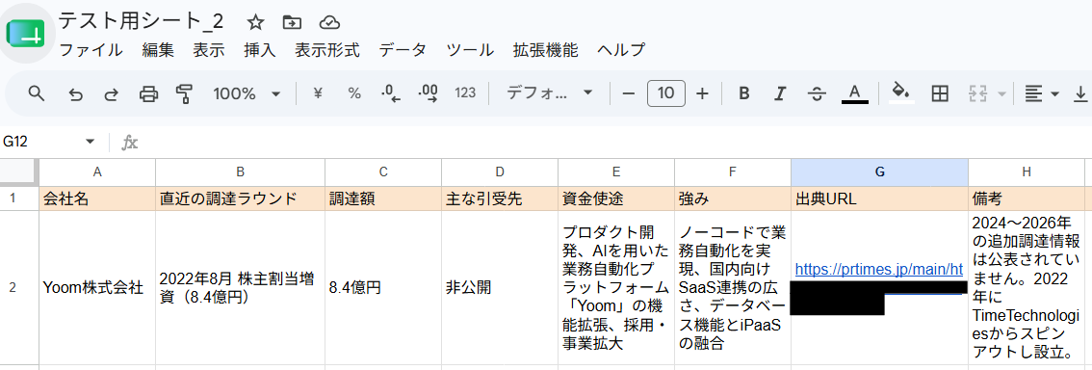Expand merge cells options arrow
Viewport: 1092px width, 370px height.
tap(1002, 94)
